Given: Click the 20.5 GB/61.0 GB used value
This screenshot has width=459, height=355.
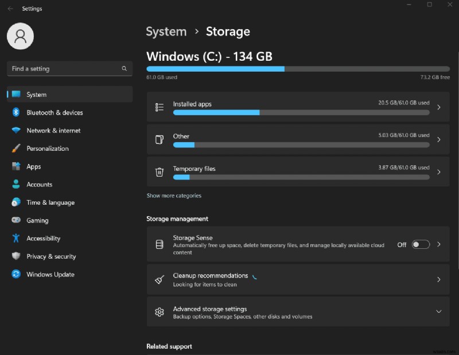Looking at the screenshot, I should tap(404, 103).
